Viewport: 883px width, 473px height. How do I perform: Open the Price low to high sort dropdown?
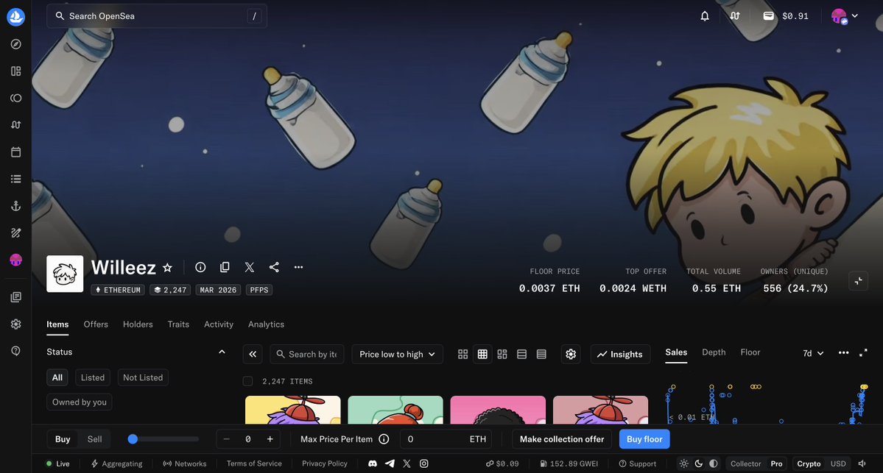coord(398,355)
